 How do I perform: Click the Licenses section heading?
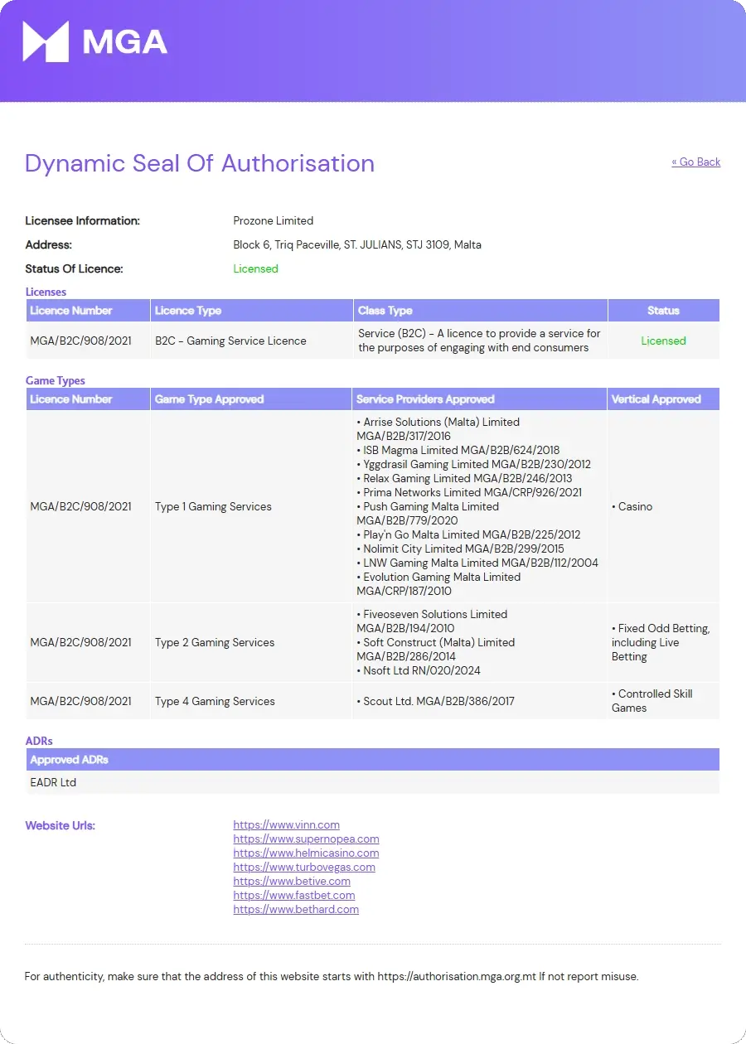pos(46,292)
